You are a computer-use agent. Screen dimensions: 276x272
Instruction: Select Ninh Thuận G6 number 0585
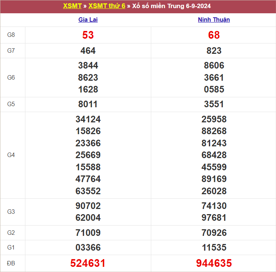(x=214, y=89)
